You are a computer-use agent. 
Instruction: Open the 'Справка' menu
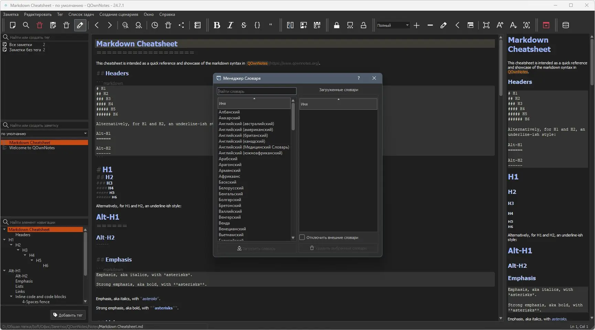pos(167,14)
